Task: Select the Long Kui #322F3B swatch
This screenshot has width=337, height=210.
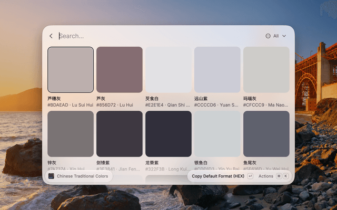Action: coord(168,134)
